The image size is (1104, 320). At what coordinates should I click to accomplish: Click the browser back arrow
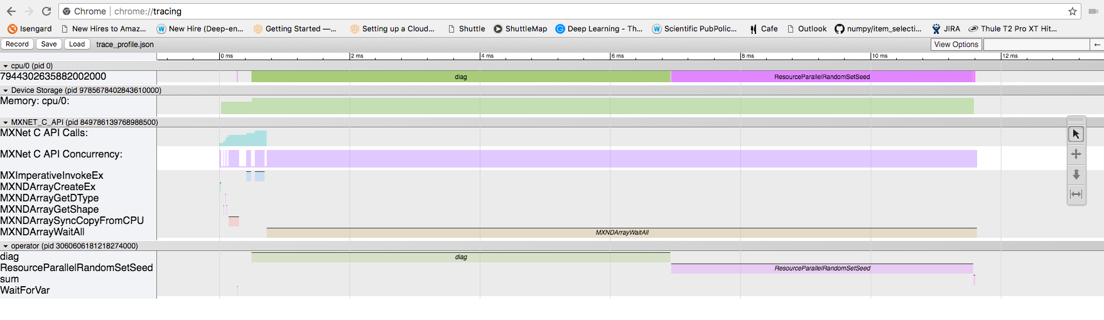pos(11,11)
